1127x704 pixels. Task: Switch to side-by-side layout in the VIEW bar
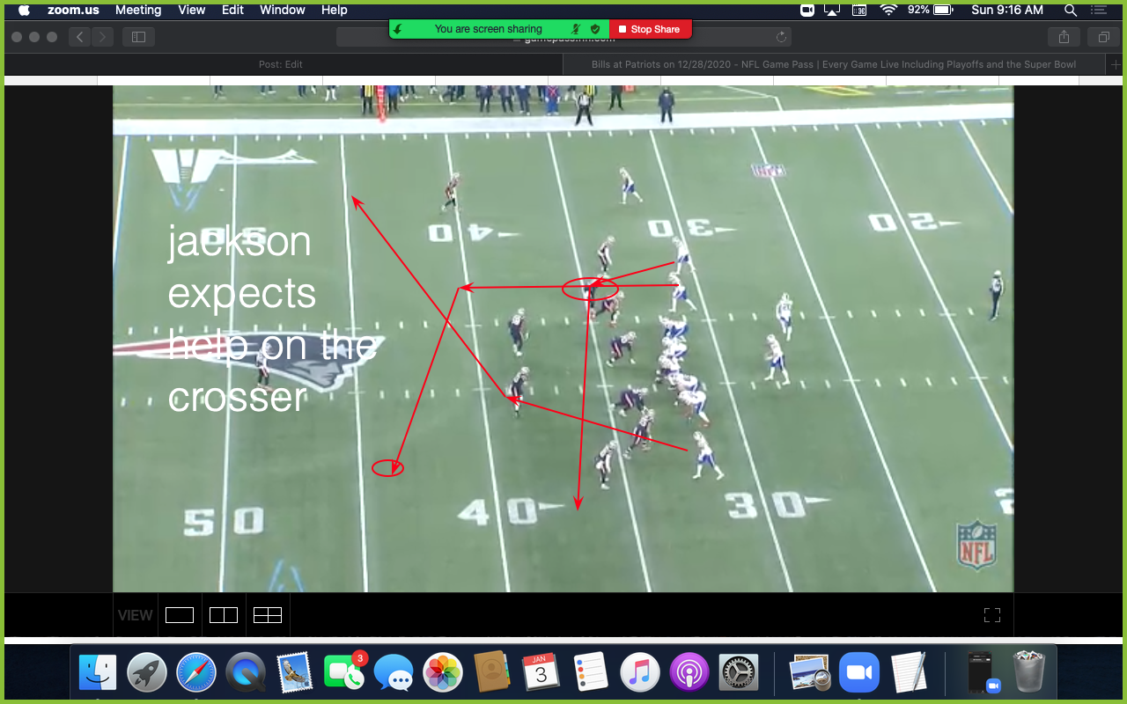point(224,615)
